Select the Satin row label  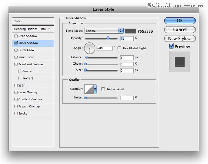click(22, 85)
